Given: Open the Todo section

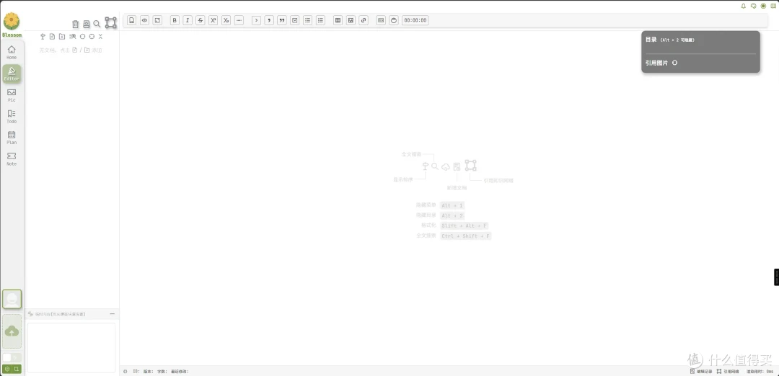Looking at the screenshot, I should (x=12, y=116).
